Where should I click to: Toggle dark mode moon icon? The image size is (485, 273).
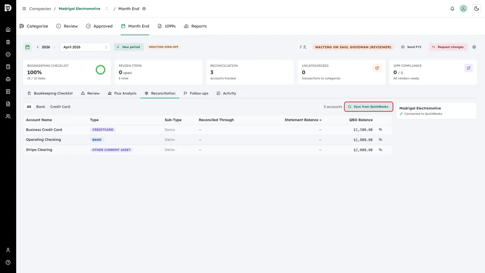point(476,9)
